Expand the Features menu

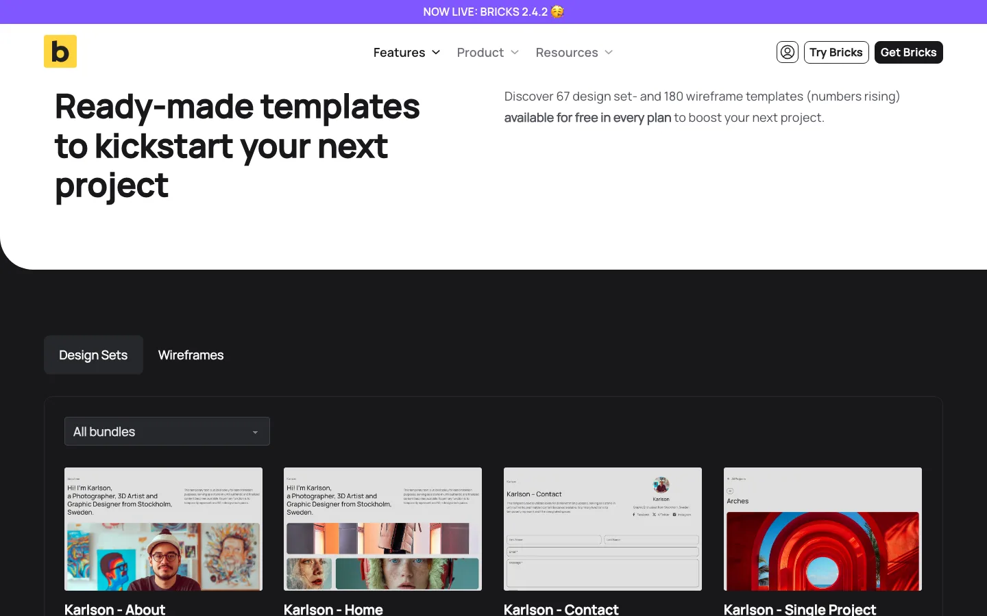click(x=406, y=53)
